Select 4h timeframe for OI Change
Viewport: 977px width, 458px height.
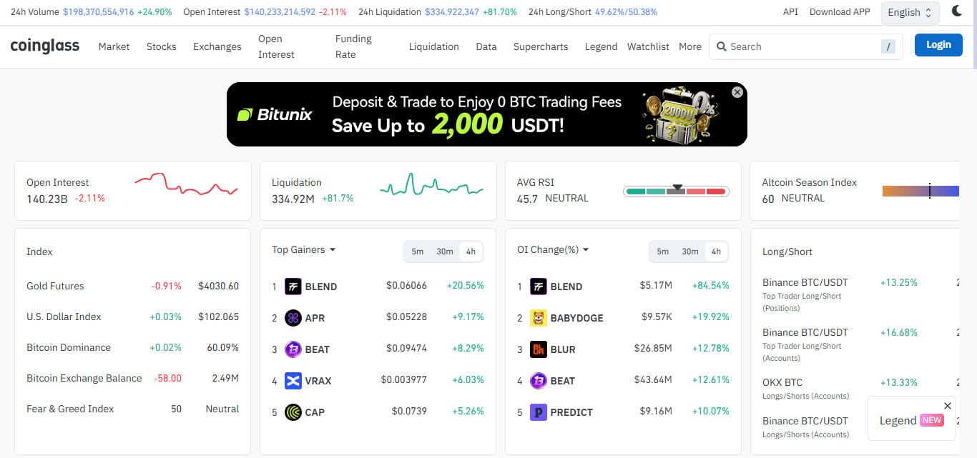point(716,252)
